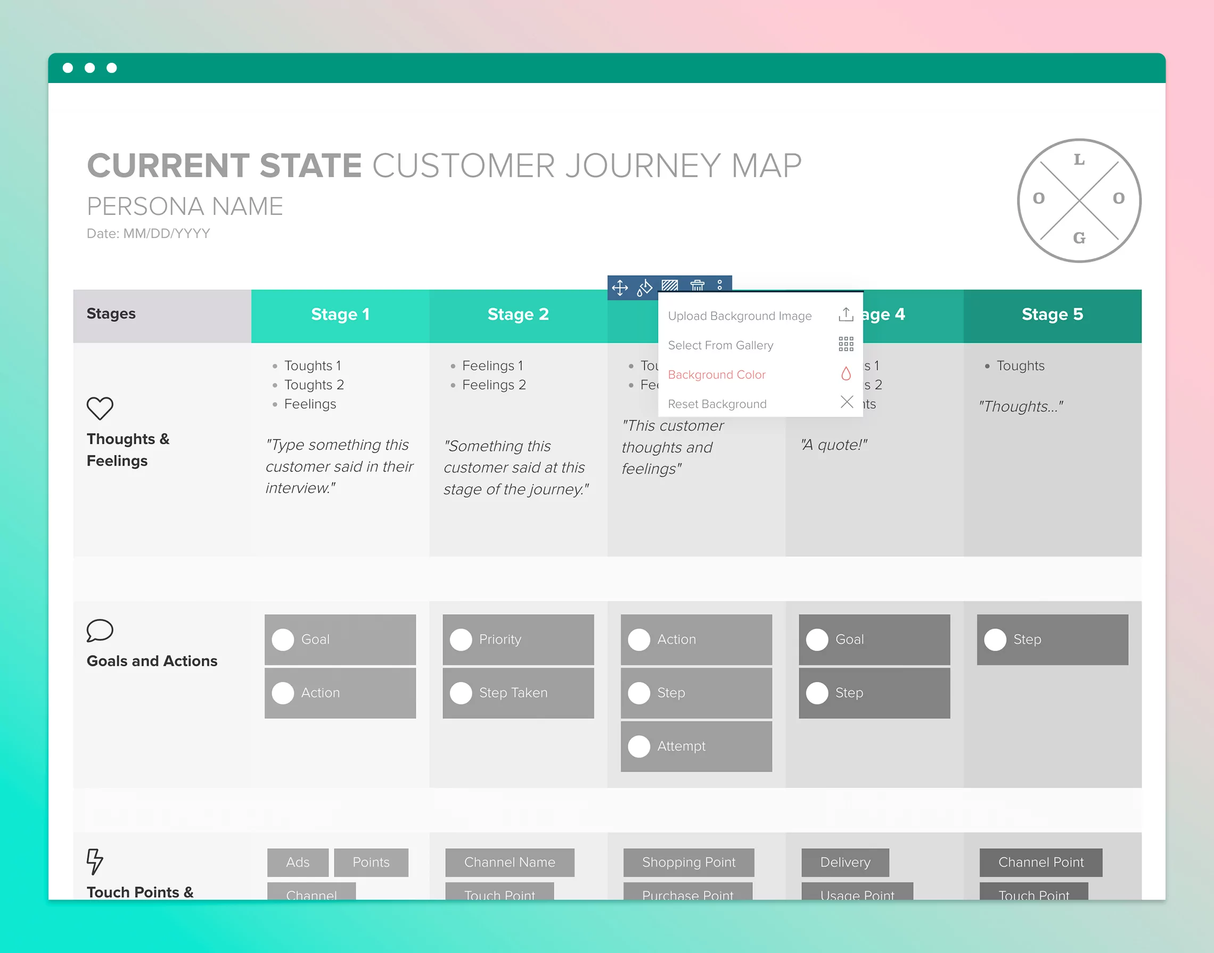Choose Select From Gallery from the menu
Viewport: 1214px width, 953px height.
720,345
